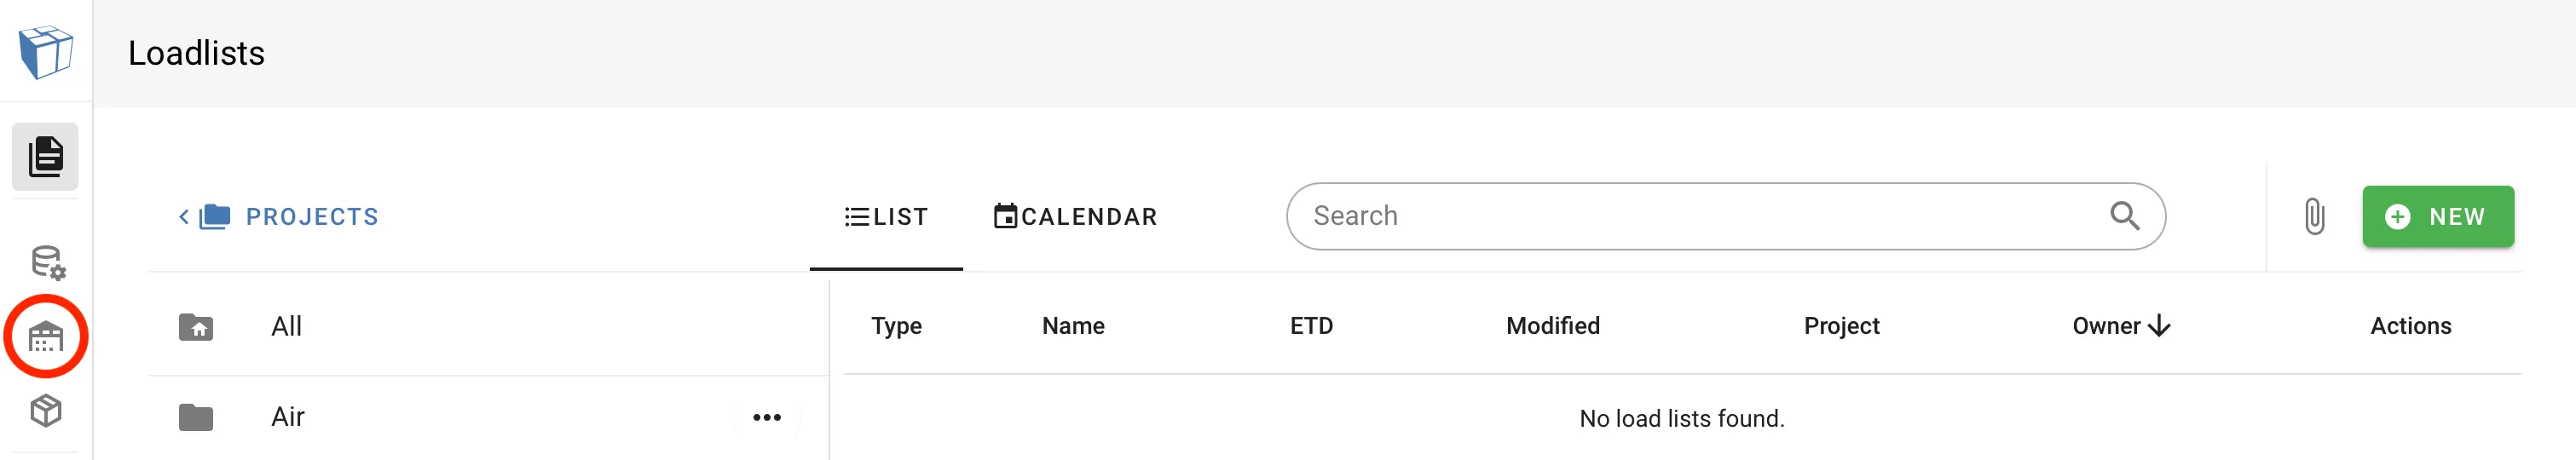Focus the Search input field
This screenshot has width=2576, height=460.
coord(1700,216)
